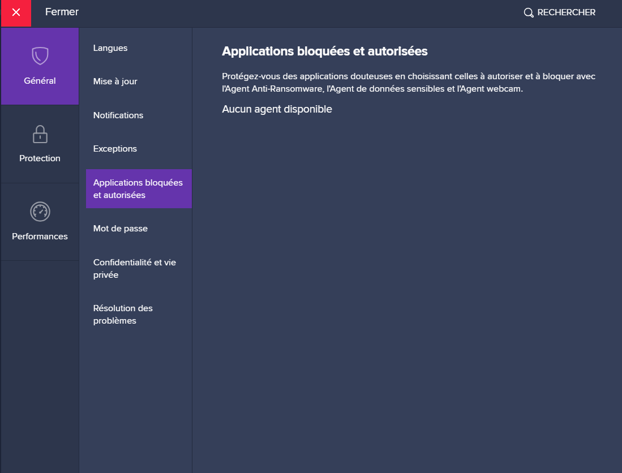622x473 pixels.
Task: Select the Général tab label
Action: coord(40,81)
